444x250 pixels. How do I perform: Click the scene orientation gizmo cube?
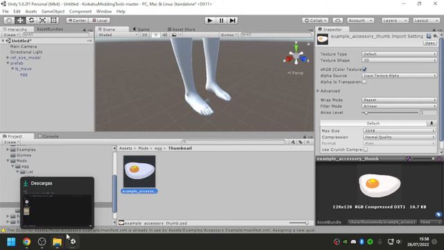pos(296,56)
